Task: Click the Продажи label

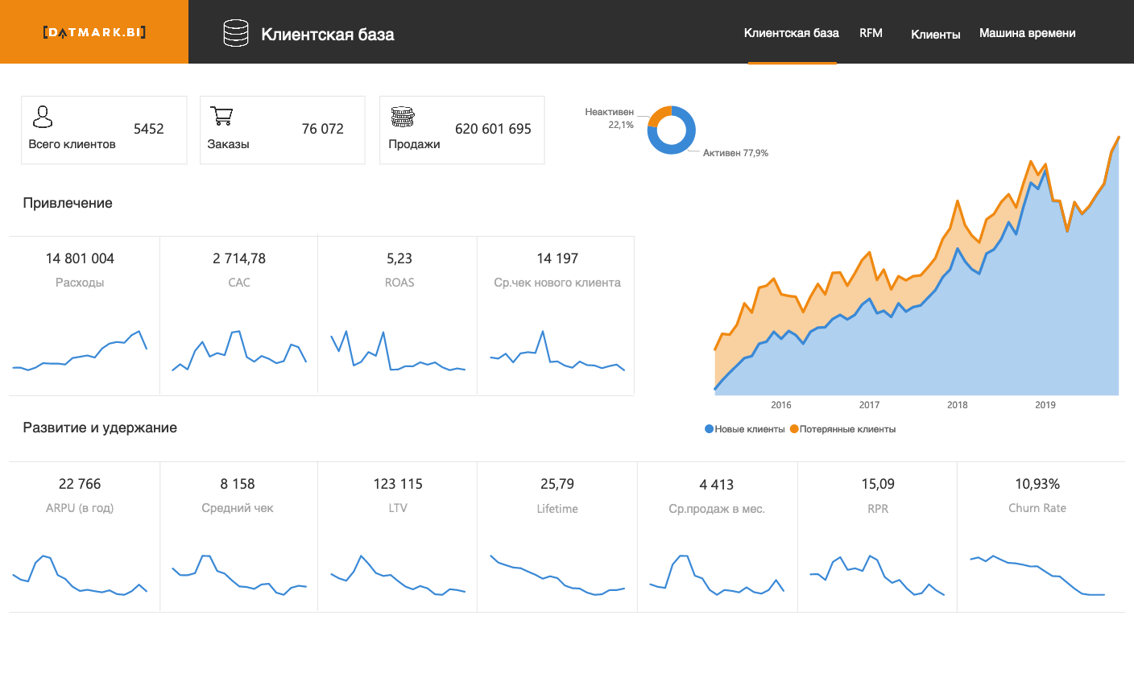Action: (414, 144)
